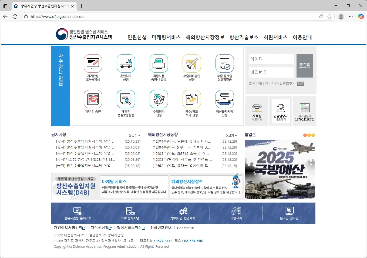Open the 방산기술보호 menu item

[x=244, y=38]
